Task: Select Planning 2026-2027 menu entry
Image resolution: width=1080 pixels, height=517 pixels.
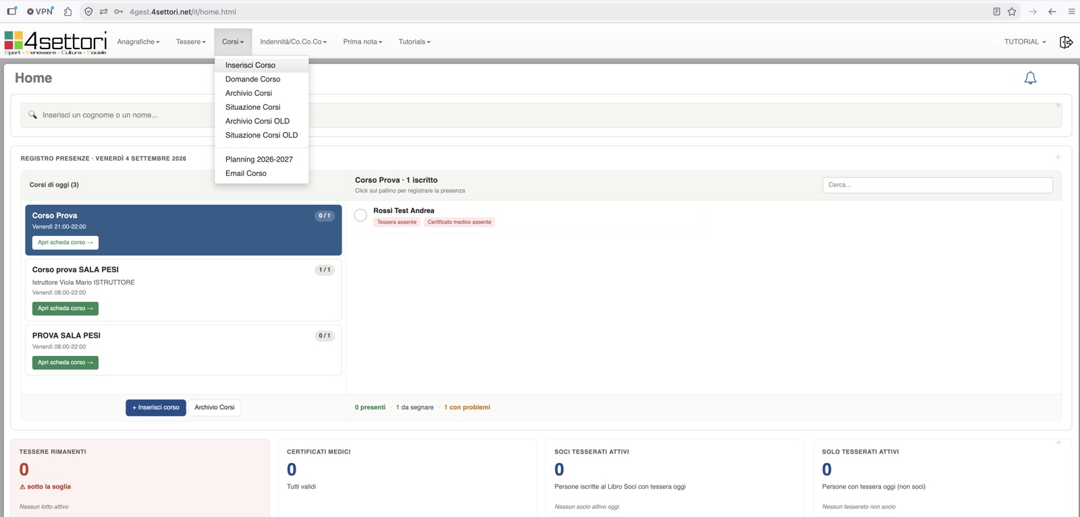Action: pyautogui.click(x=262, y=159)
